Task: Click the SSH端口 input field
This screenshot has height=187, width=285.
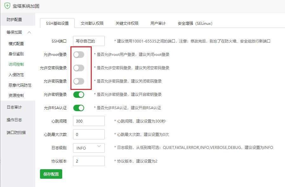Action: click(89, 41)
